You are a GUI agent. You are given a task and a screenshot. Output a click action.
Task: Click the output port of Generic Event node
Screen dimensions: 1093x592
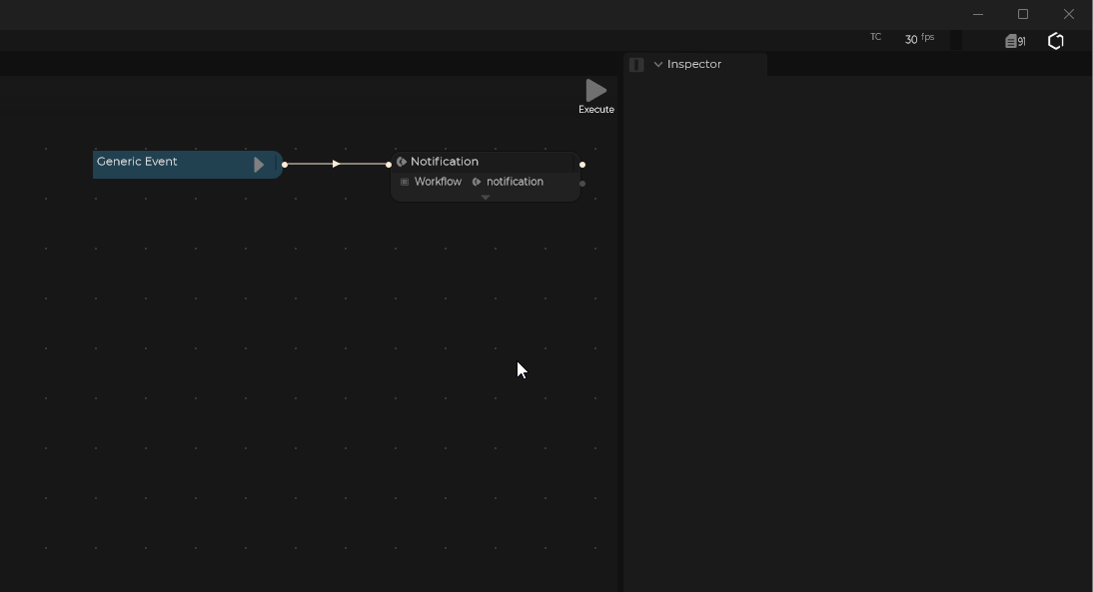click(x=285, y=165)
